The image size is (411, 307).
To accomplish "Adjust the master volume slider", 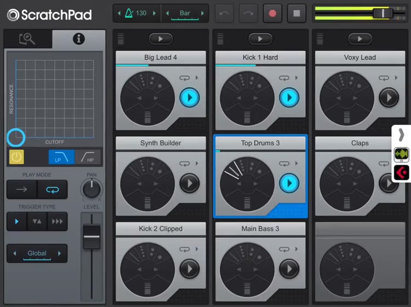I will 383,13.
